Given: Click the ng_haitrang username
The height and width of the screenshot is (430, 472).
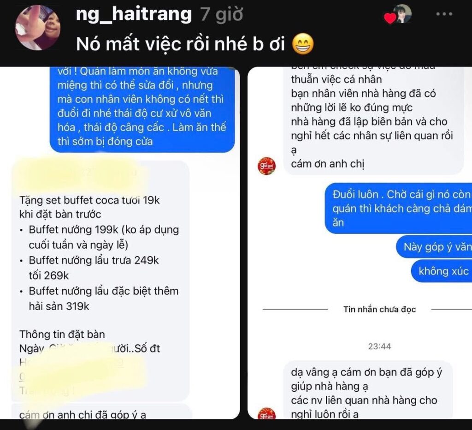Looking at the screenshot, I should click(134, 14).
